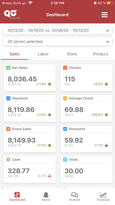The height and width of the screenshot is (205, 115).
Task: Open the hamburger menu
Action: [104, 15]
